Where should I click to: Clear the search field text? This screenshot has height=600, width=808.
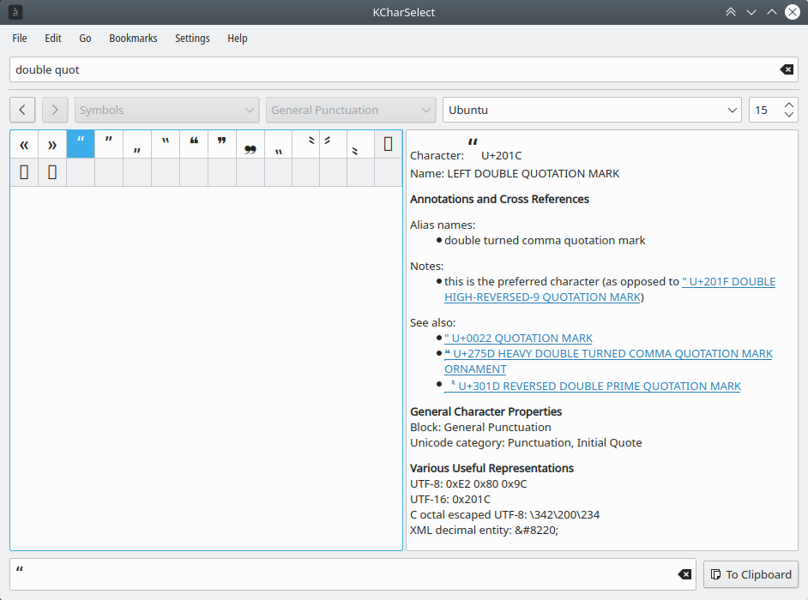coord(786,69)
